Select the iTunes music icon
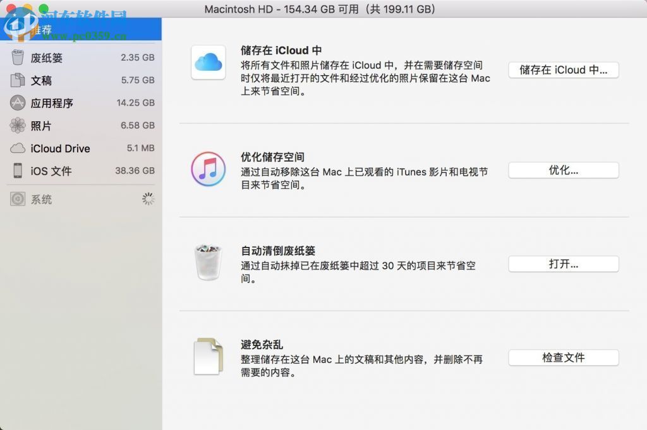Viewport: 647px width, 430px height. (209, 168)
